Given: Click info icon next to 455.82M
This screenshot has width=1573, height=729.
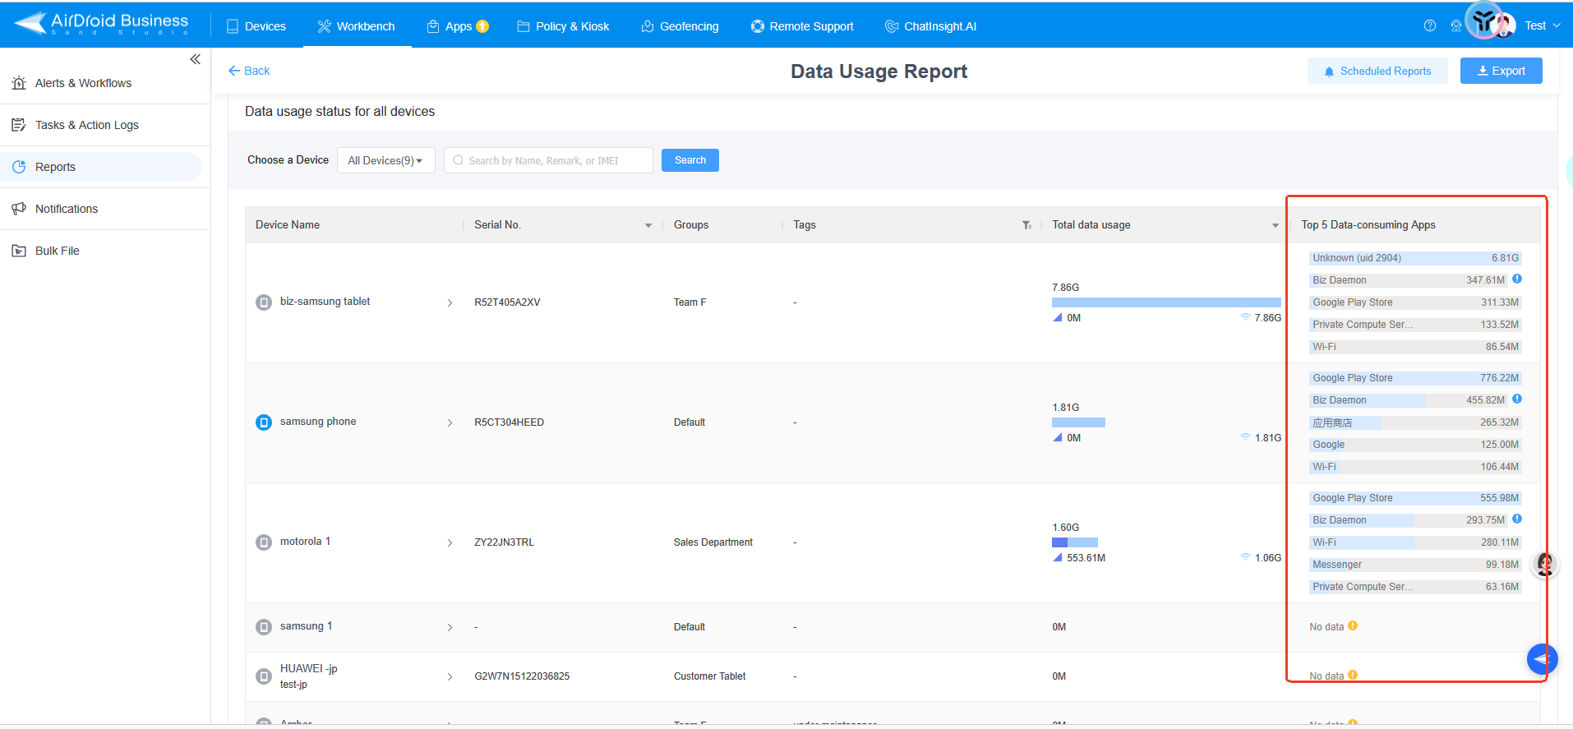Looking at the screenshot, I should coord(1517,399).
